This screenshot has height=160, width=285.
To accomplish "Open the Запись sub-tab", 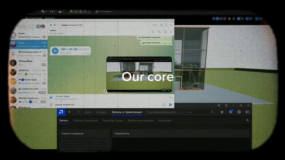I will pyautogui.click(x=64, y=120).
